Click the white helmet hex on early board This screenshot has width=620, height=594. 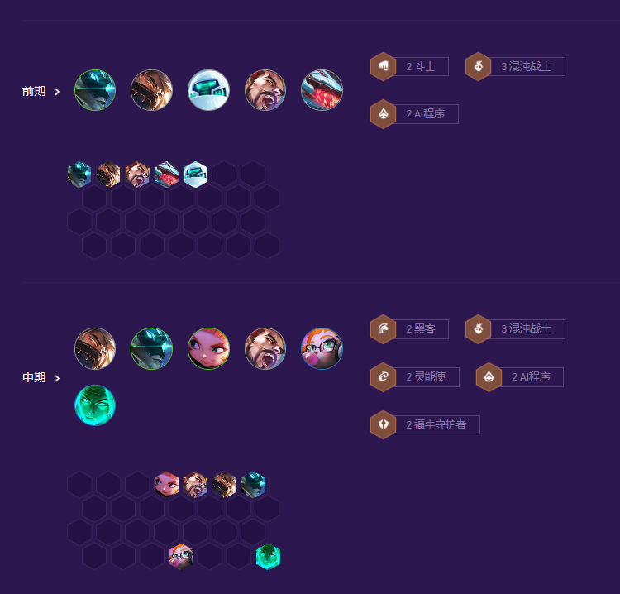pyautogui.click(x=195, y=174)
